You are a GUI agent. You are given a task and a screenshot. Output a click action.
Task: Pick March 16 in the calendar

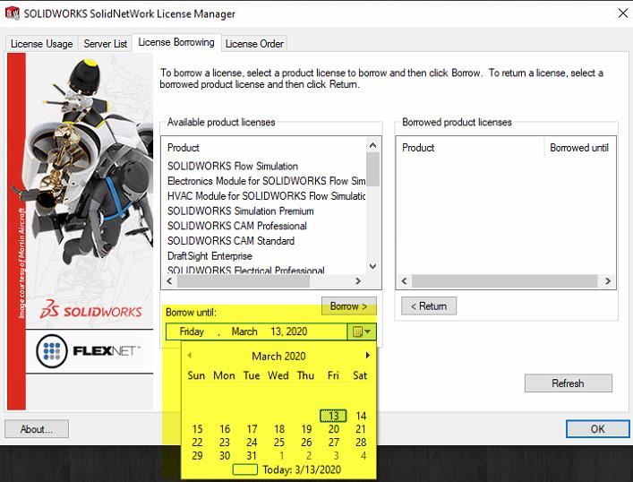pyautogui.click(x=225, y=429)
